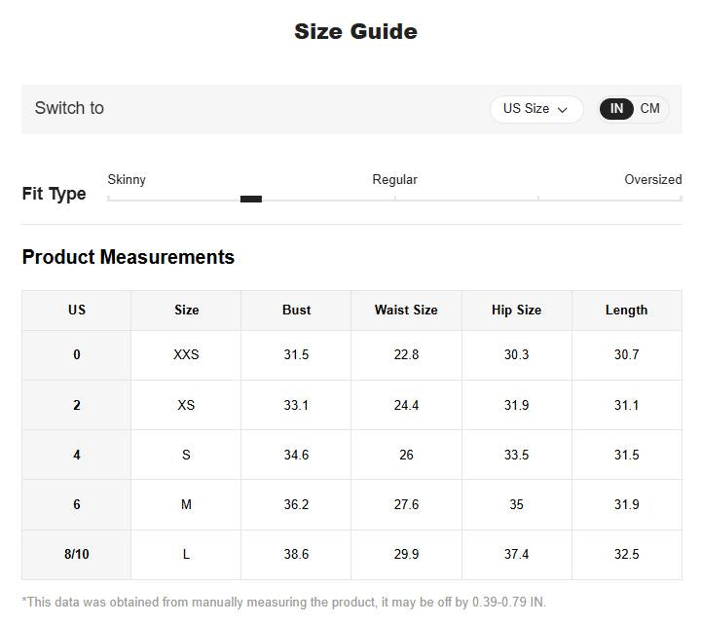Select the IN unit option
701x623 pixels.
point(616,109)
